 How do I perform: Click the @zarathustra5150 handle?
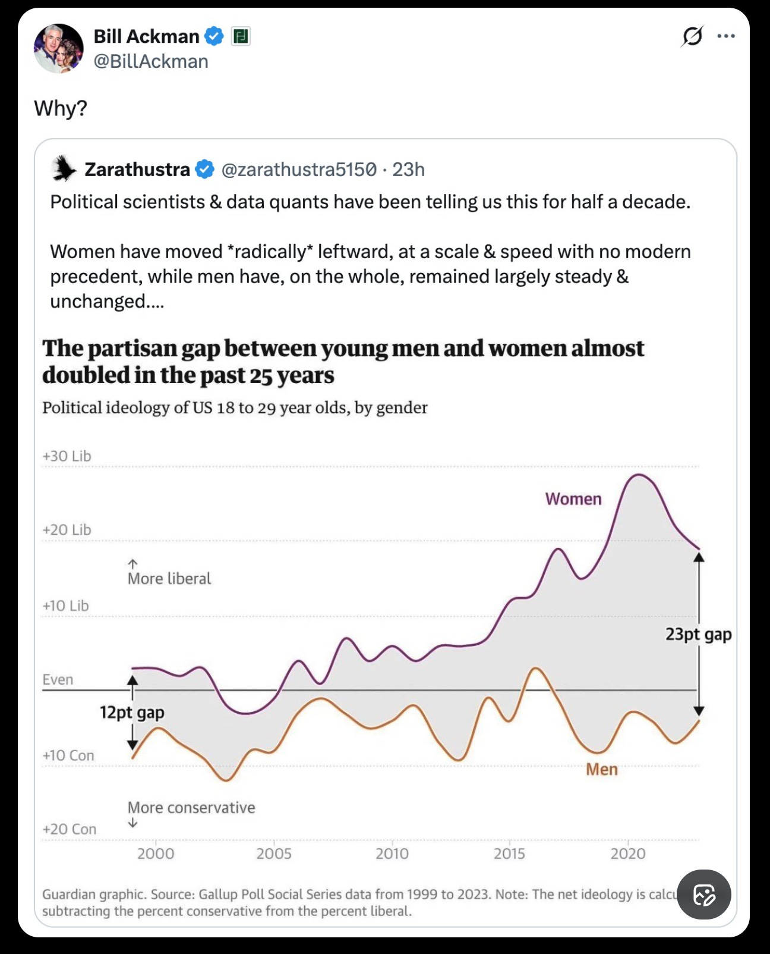(x=299, y=170)
